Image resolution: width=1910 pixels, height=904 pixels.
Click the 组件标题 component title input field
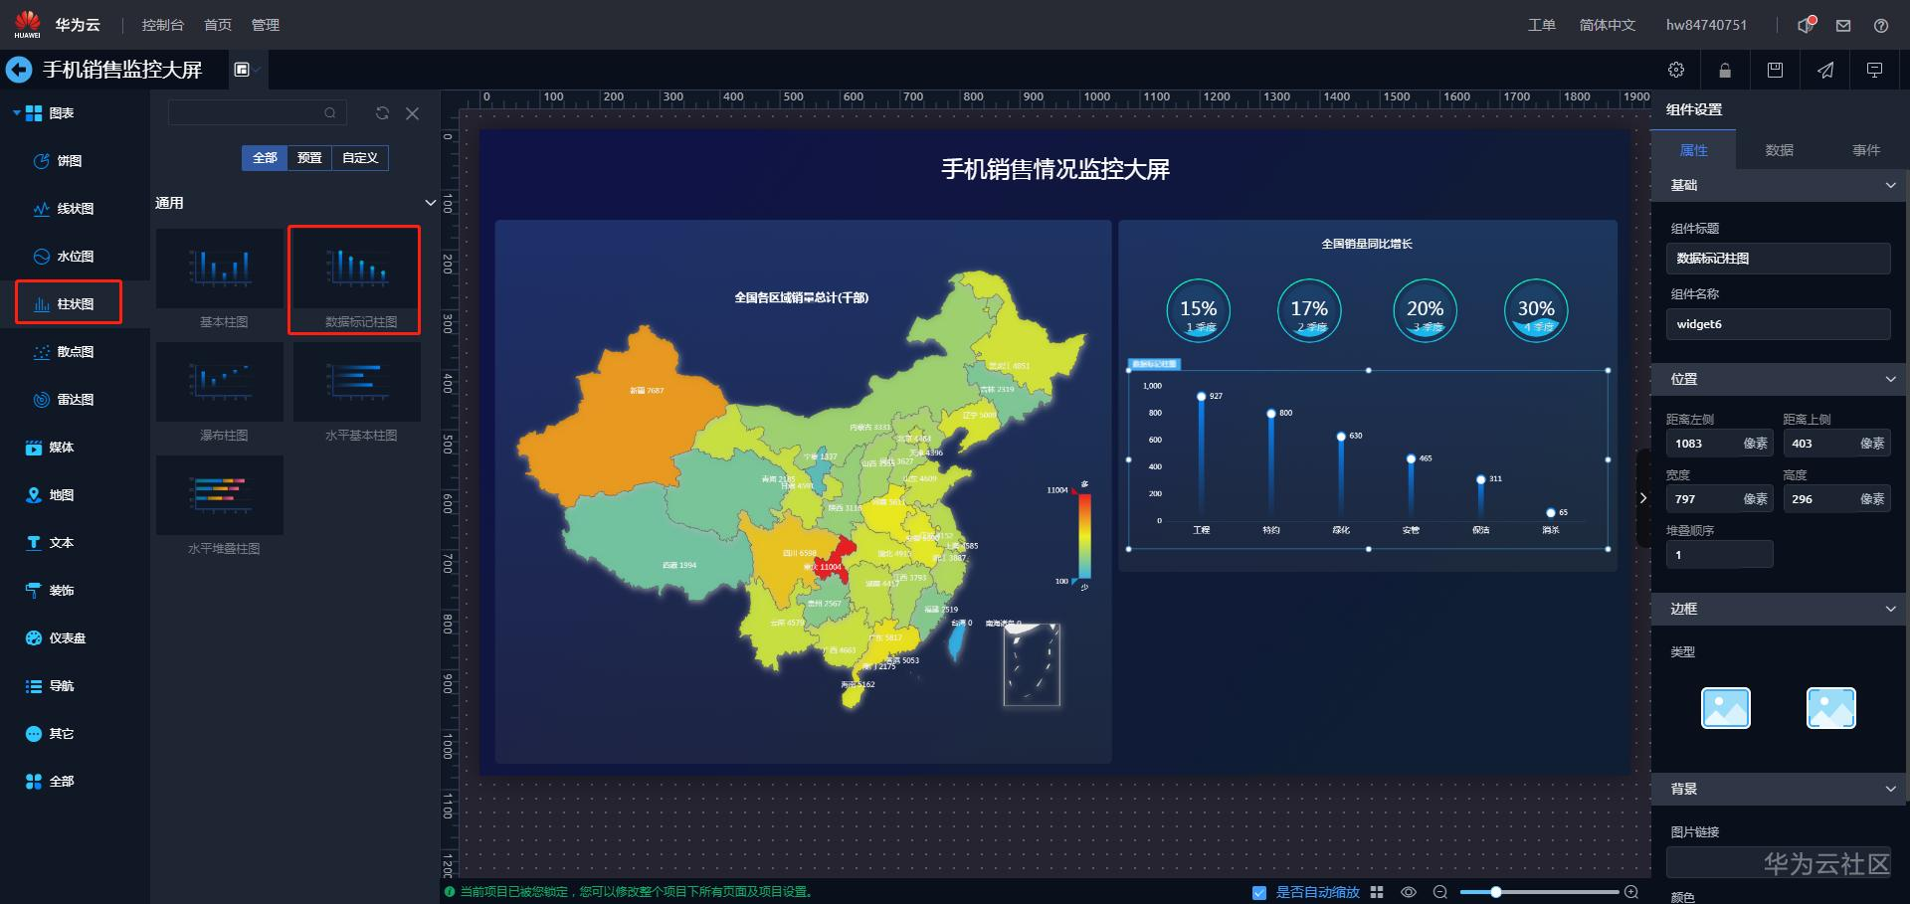pyautogui.click(x=1779, y=259)
